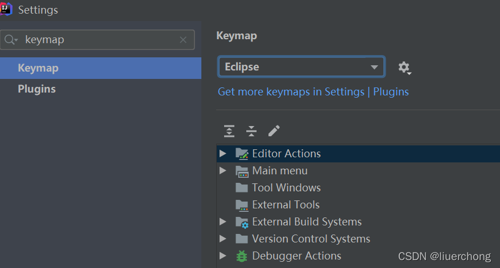Select Keymap in the settings sidebar
The width and height of the screenshot is (500, 268).
[x=101, y=68]
